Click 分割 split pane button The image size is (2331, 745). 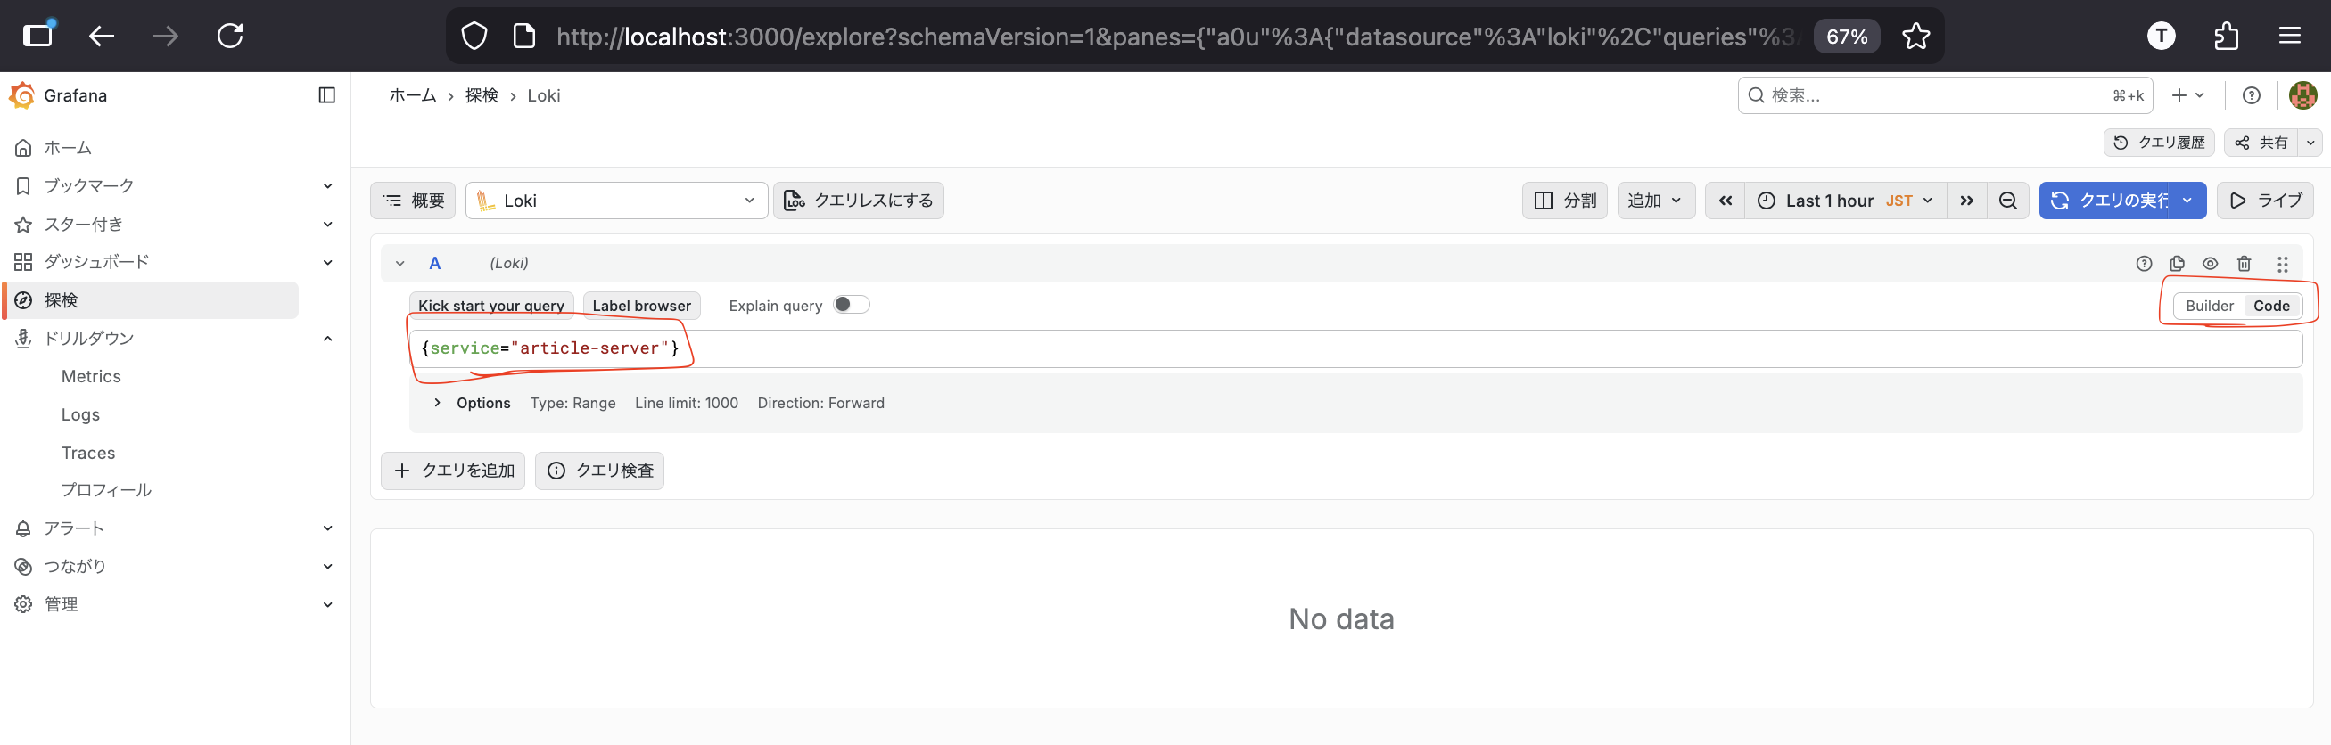1565,201
